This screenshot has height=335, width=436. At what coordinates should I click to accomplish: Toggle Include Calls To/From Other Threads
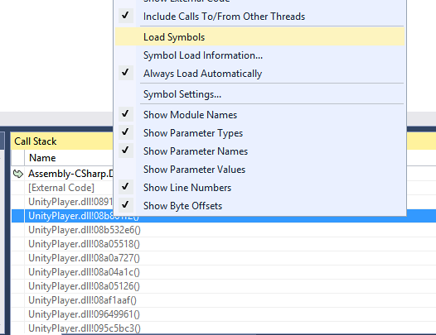point(260,17)
